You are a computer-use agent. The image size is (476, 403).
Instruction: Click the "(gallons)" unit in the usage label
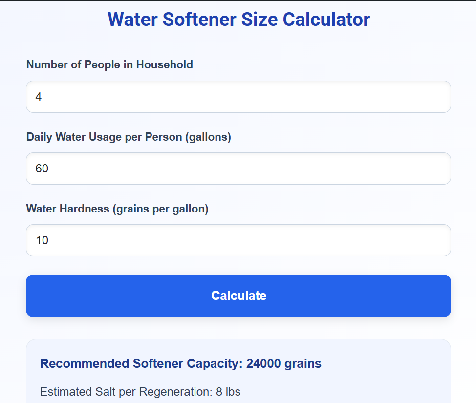pos(208,137)
